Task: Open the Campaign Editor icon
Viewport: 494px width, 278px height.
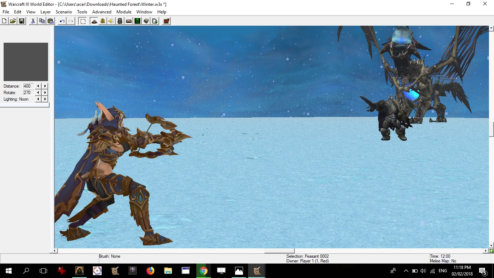Action: coord(129,21)
